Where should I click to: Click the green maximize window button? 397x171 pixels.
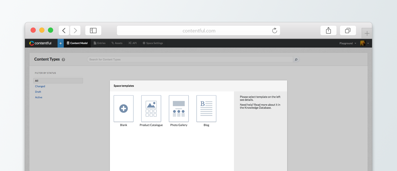(x=50, y=30)
